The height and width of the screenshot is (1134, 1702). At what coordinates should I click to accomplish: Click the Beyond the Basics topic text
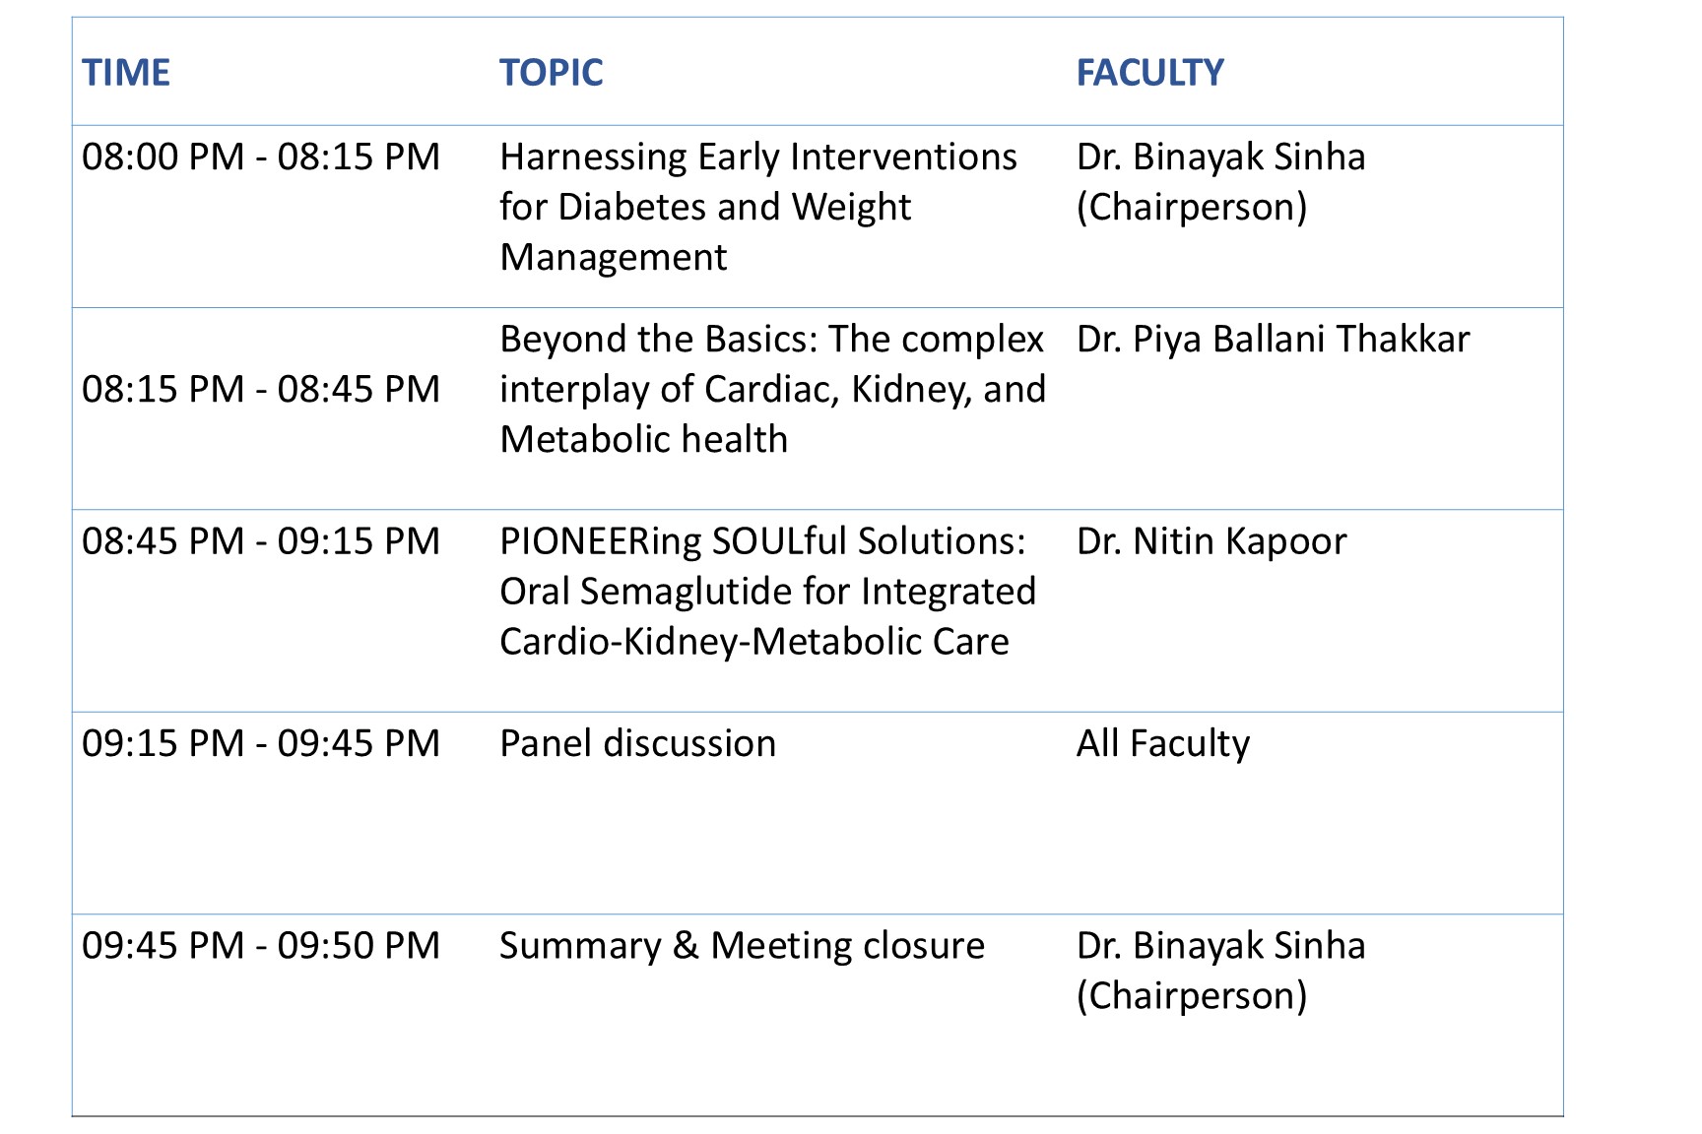(x=773, y=389)
